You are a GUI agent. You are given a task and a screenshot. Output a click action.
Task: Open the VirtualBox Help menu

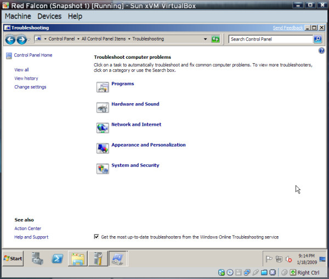tap(75, 16)
